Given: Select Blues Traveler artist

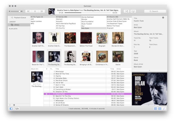Looking at the screenshot, I should pyautogui.click(x=94, y=24).
